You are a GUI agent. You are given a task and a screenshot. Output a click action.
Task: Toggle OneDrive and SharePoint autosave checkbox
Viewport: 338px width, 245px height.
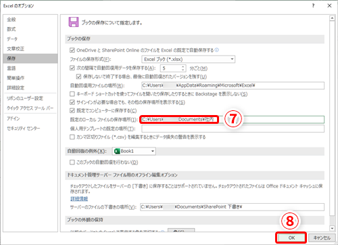pyautogui.click(x=72, y=50)
